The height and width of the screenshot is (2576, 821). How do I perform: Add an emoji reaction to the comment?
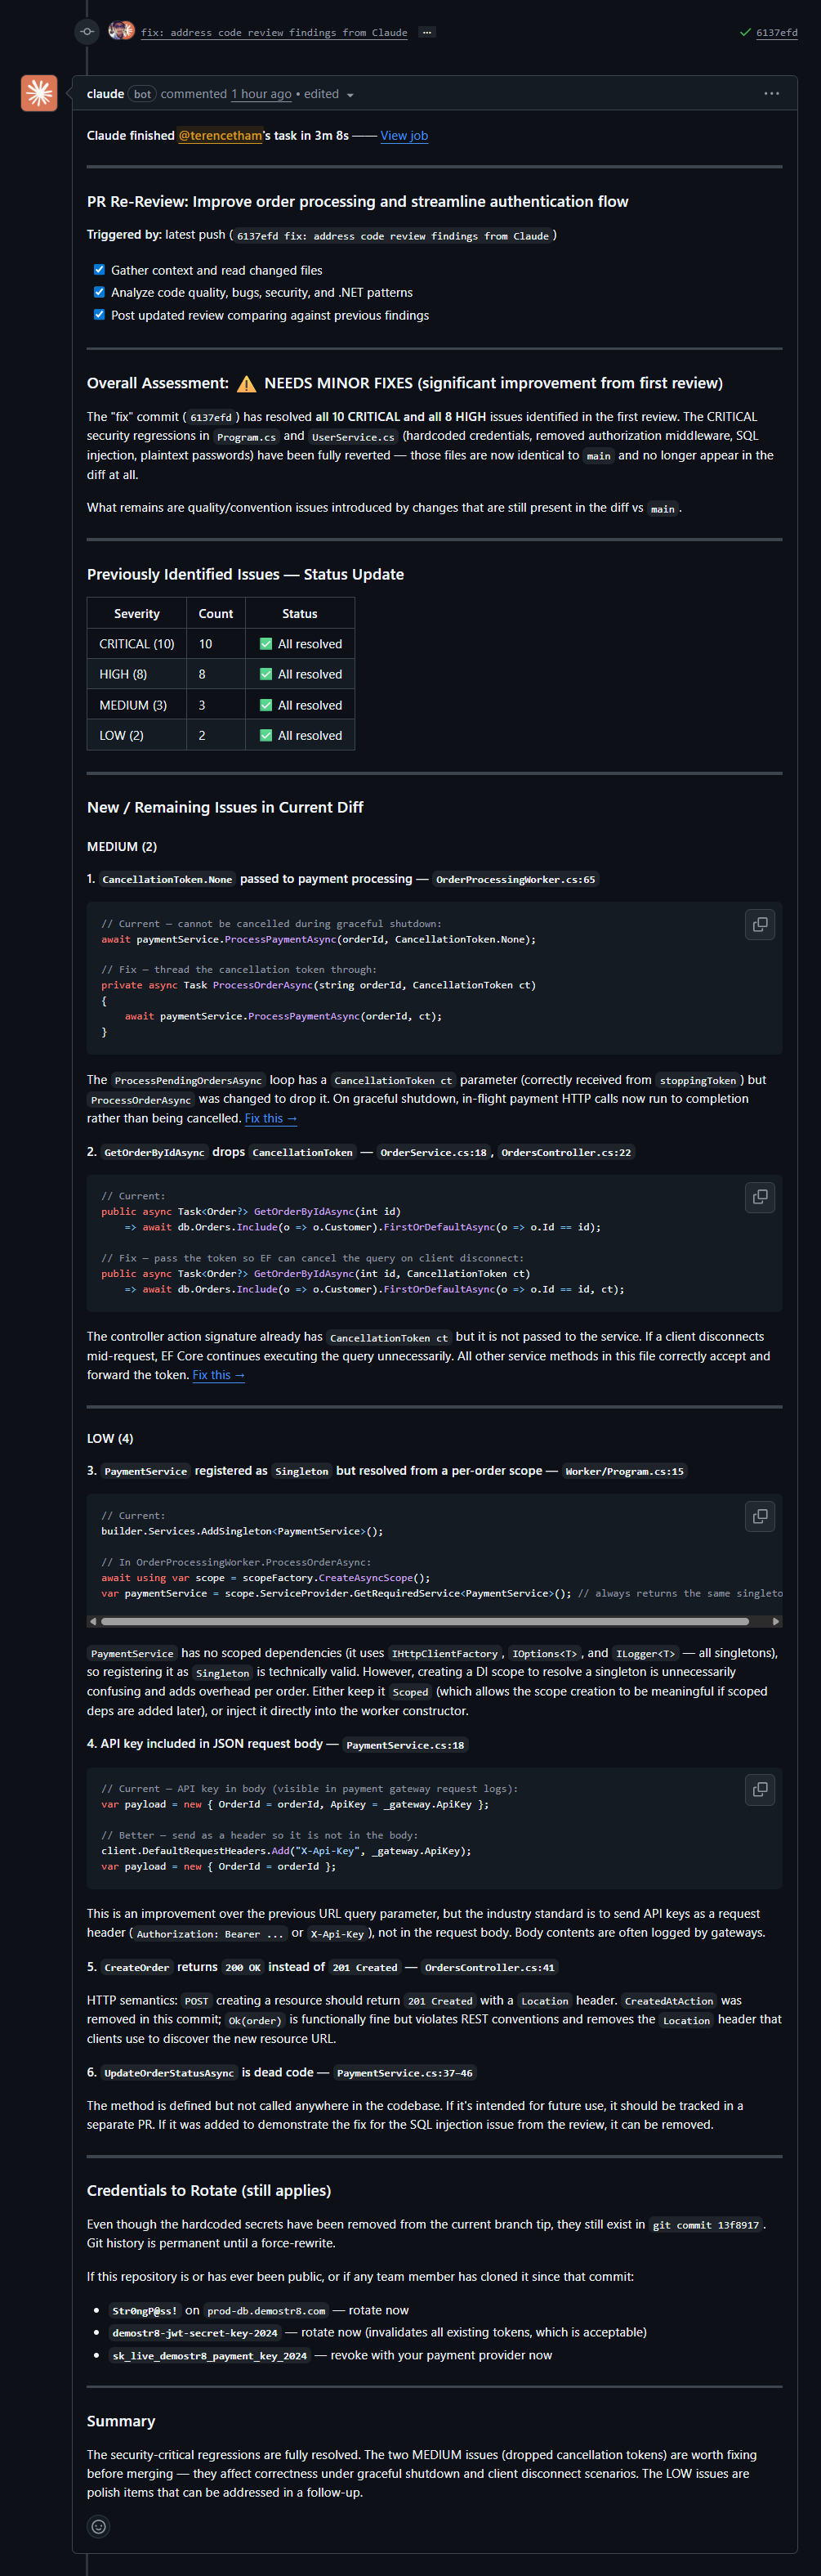click(99, 2526)
